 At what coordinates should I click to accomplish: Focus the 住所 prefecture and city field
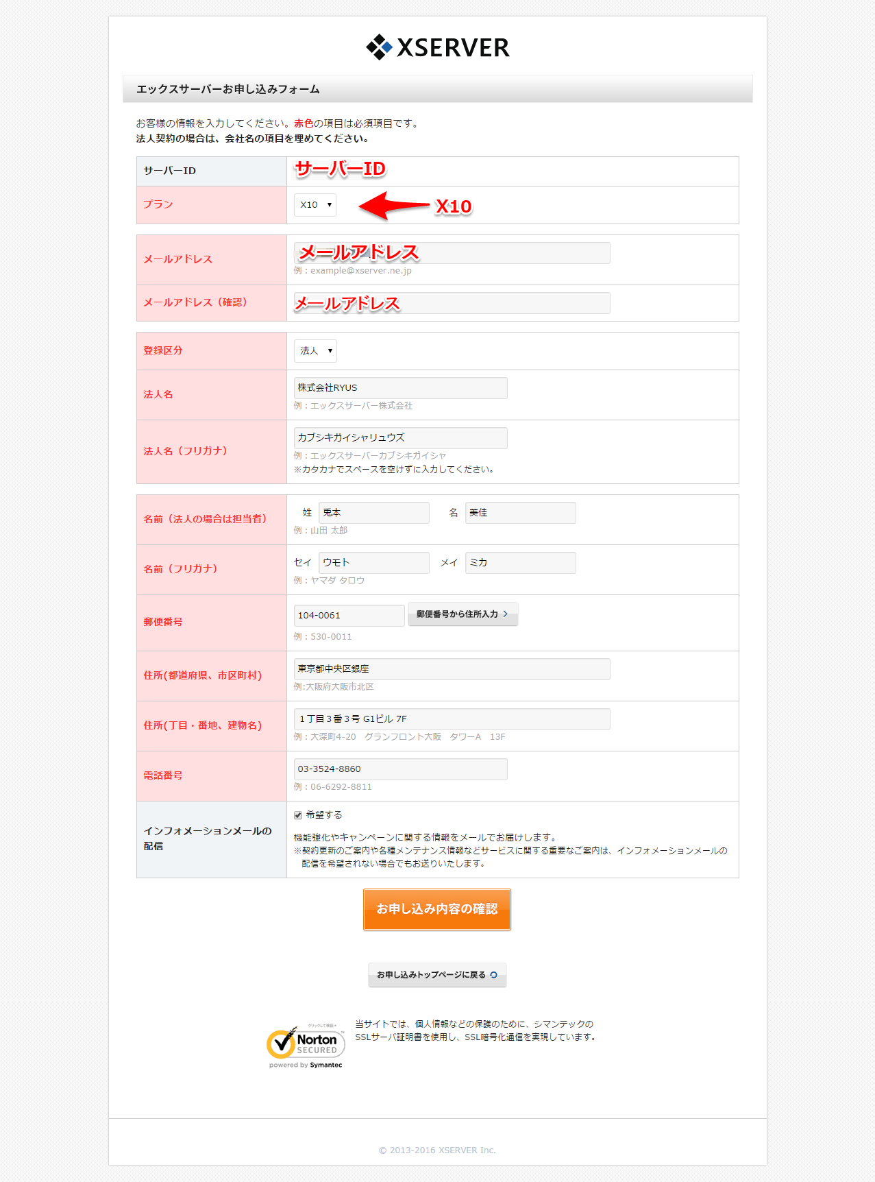point(452,669)
